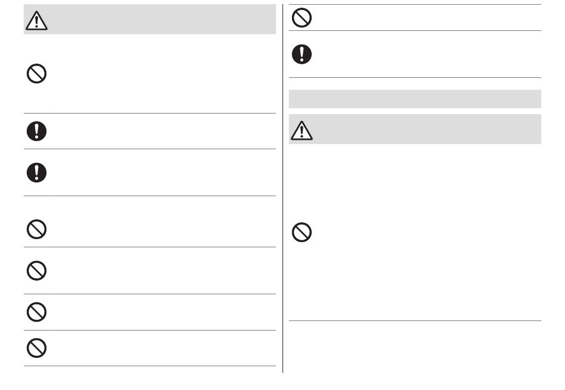Select the third-from-bottom prohibition icon in left column
Image resolution: width=565 pixels, height=390 pixels.
tap(37, 271)
